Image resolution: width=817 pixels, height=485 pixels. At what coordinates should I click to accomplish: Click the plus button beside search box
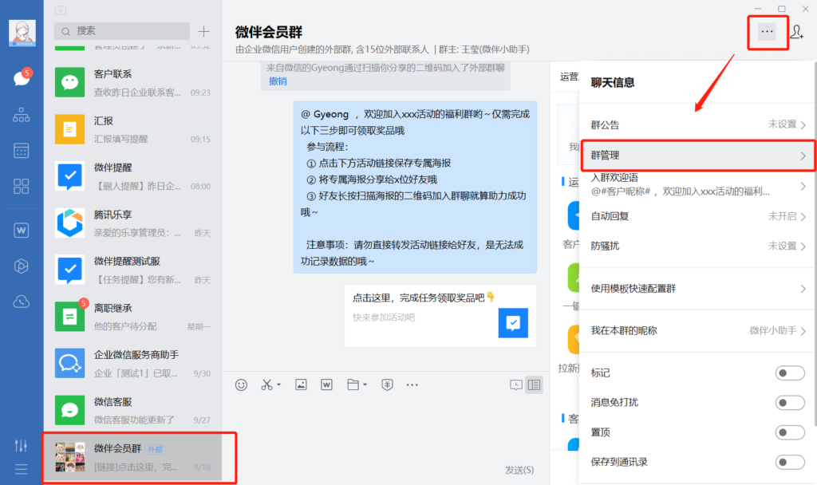pyautogui.click(x=203, y=32)
